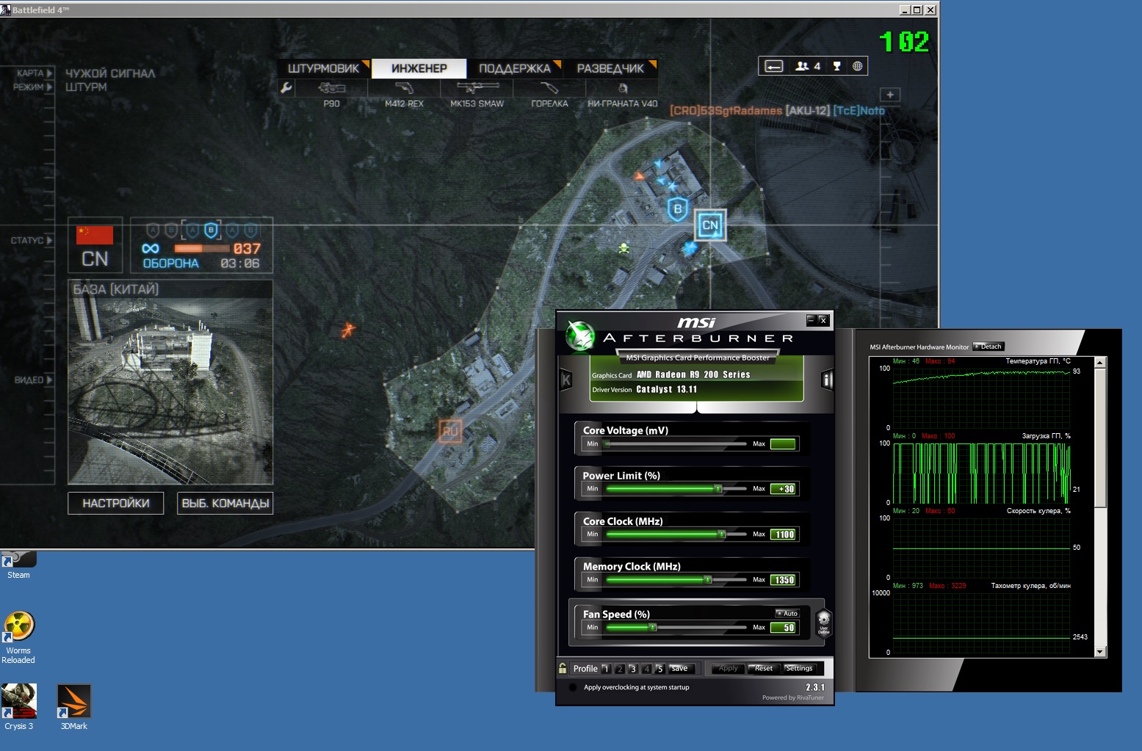The width and height of the screenshot is (1142, 751).
Task: Click the wrench customize loadout icon
Action: click(x=286, y=88)
